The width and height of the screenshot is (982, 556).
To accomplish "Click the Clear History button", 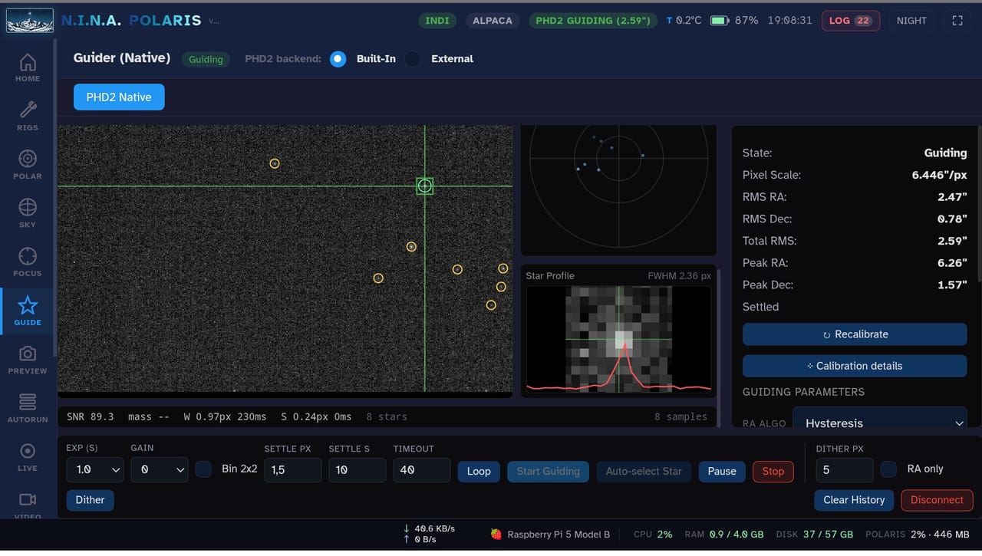I will click(854, 500).
